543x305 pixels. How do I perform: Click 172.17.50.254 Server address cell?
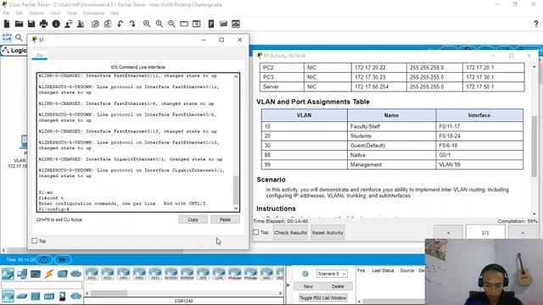point(379,86)
